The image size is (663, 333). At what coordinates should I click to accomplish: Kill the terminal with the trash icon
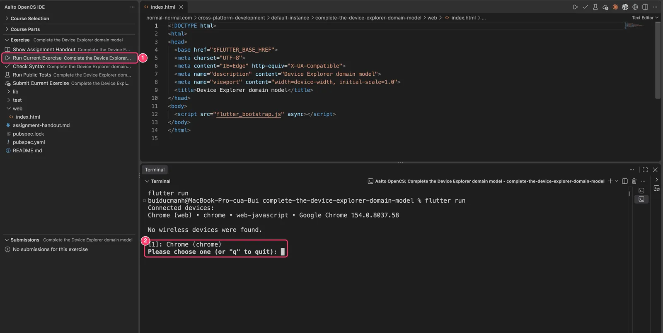click(634, 181)
